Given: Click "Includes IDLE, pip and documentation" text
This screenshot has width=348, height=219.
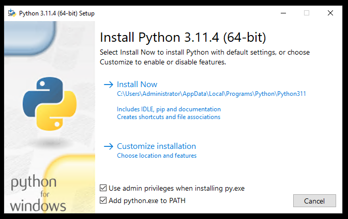Looking at the screenshot, I should [x=169, y=109].
